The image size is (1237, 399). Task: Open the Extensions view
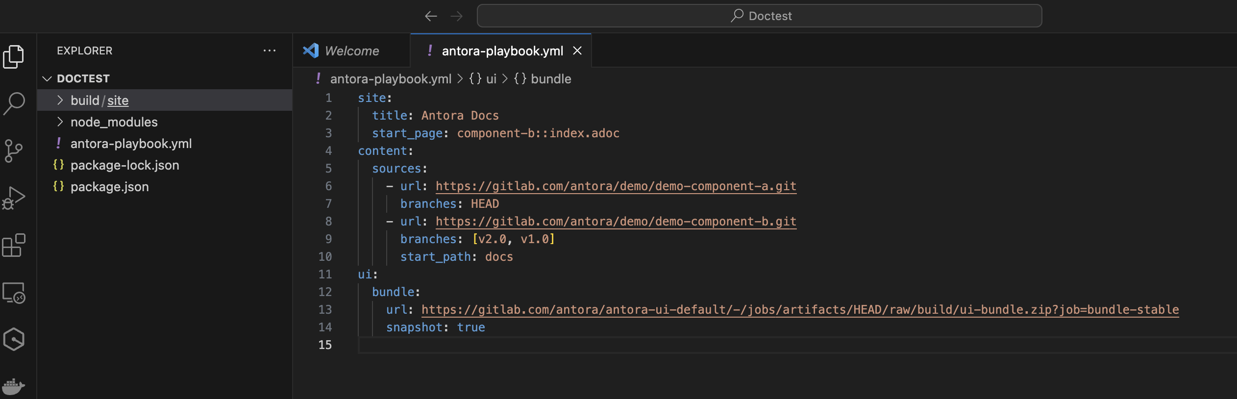[14, 245]
